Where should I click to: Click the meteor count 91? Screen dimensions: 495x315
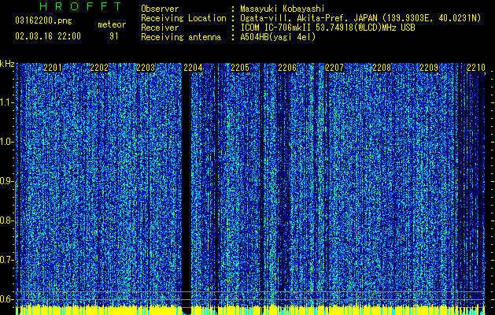[x=113, y=36]
